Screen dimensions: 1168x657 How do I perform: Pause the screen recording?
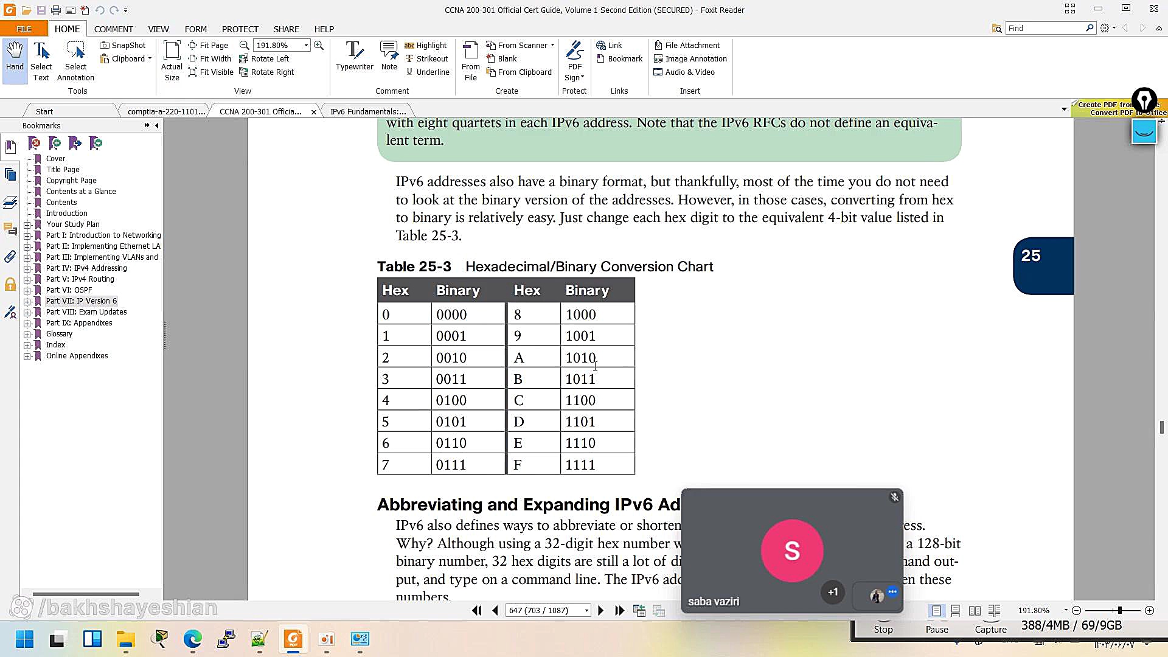pyautogui.click(x=937, y=629)
